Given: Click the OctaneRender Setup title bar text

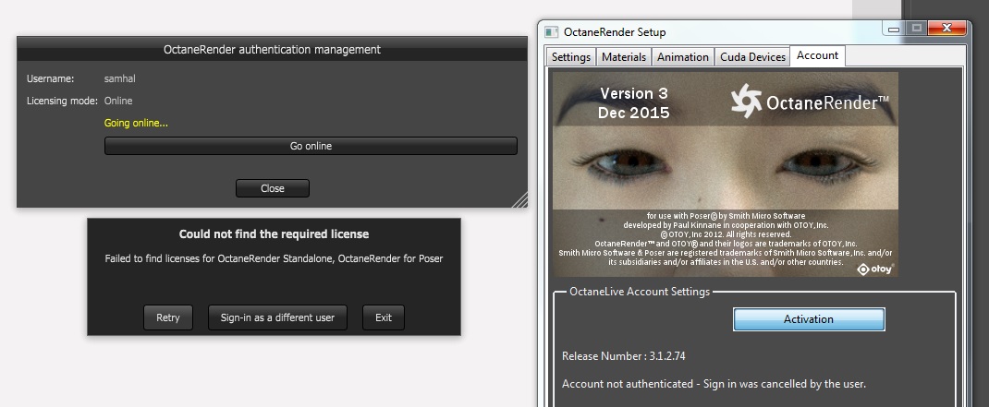Looking at the screenshot, I should pos(615,32).
